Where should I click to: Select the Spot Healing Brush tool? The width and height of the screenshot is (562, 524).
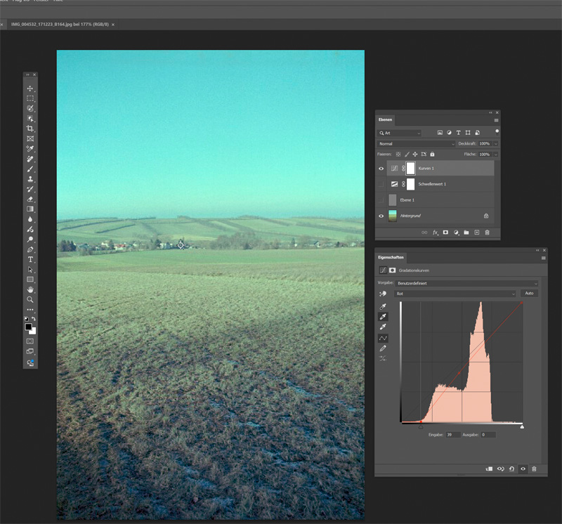[30, 159]
